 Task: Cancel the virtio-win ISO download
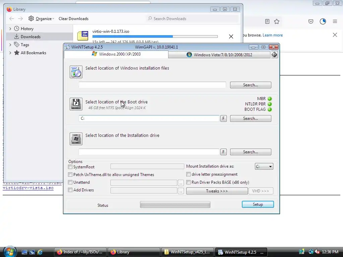(x=231, y=36)
